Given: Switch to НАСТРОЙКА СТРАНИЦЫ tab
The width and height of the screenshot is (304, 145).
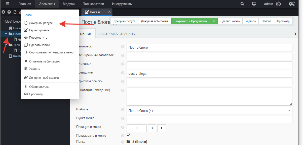Looking at the screenshot, I should pos(117,34).
